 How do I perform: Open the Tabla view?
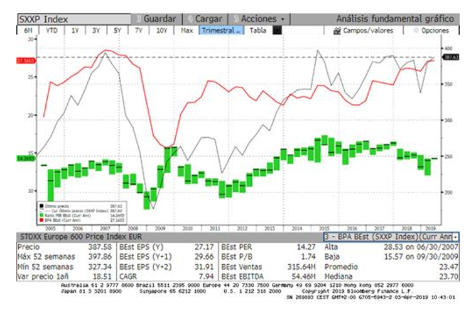[257, 30]
